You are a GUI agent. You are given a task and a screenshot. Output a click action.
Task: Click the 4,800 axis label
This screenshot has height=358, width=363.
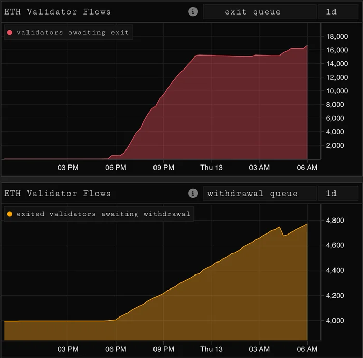335,220
